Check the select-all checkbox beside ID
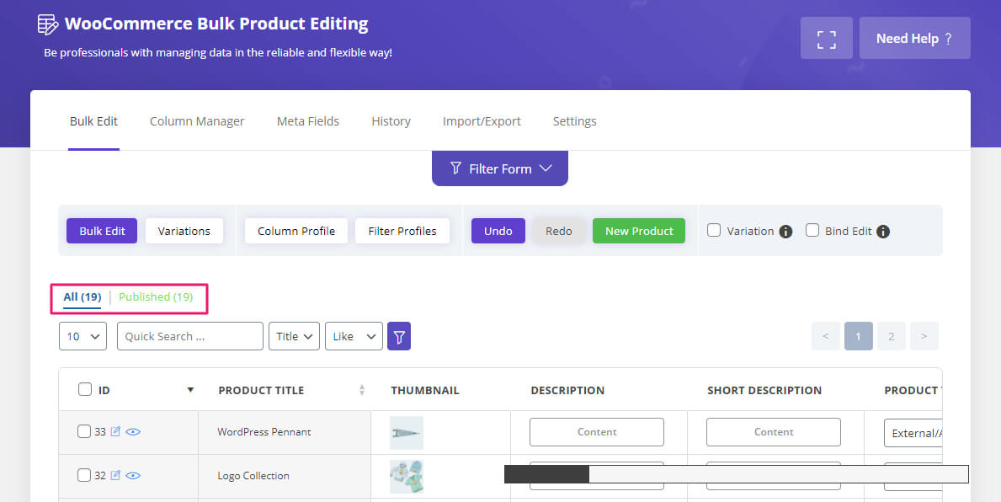Viewport: 1001px width, 502px height. click(85, 389)
